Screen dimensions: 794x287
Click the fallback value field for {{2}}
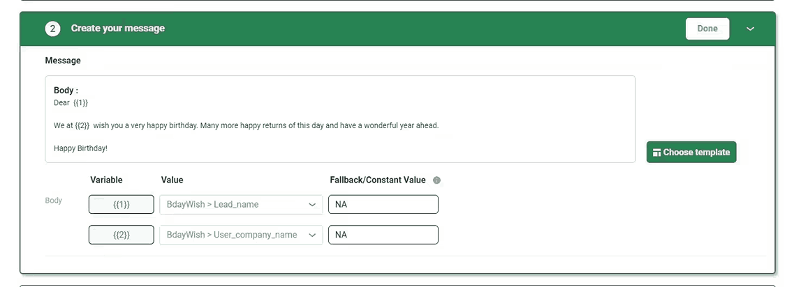point(383,235)
